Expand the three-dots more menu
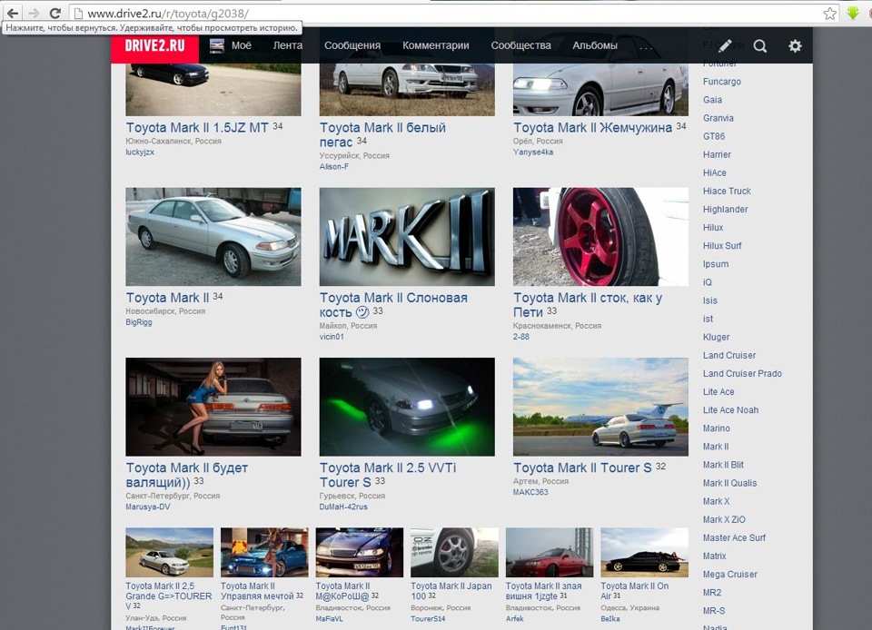 point(646,47)
